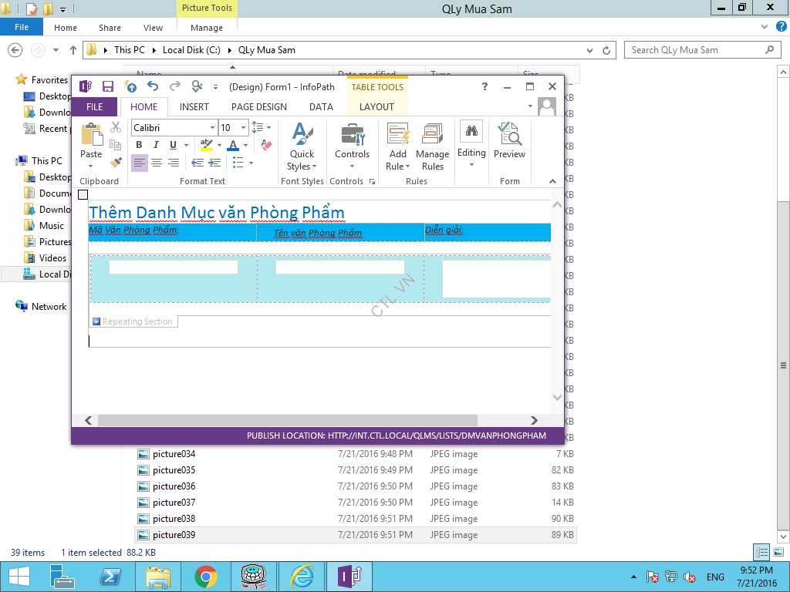Image resolution: width=790 pixels, height=592 pixels.
Task: Switch to the PAGE DESIGN ribbon tab
Action: 258,107
